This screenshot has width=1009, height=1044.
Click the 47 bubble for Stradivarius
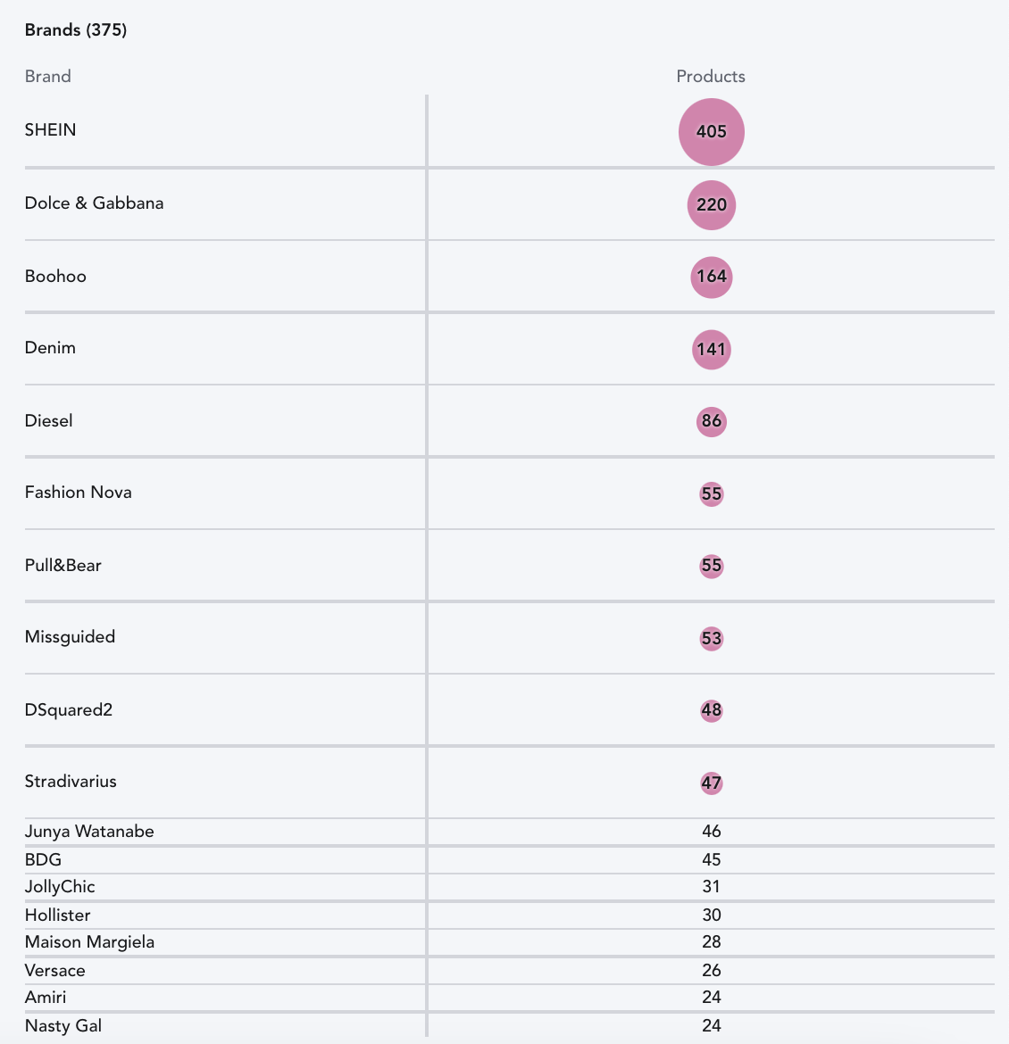[711, 783]
